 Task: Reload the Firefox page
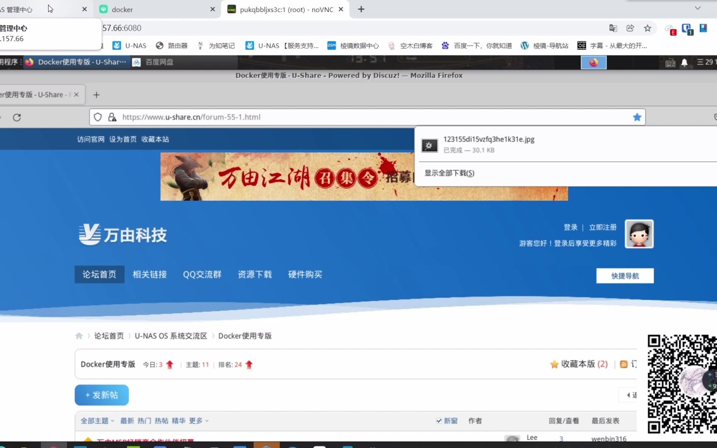coord(17,117)
